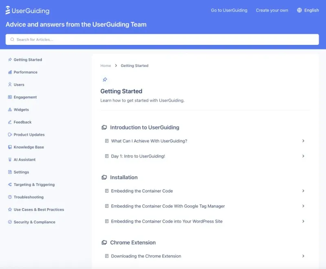Click the Create your own button
Image resolution: width=326 pixels, height=269 pixels.
pyautogui.click(x=272, y=10)
